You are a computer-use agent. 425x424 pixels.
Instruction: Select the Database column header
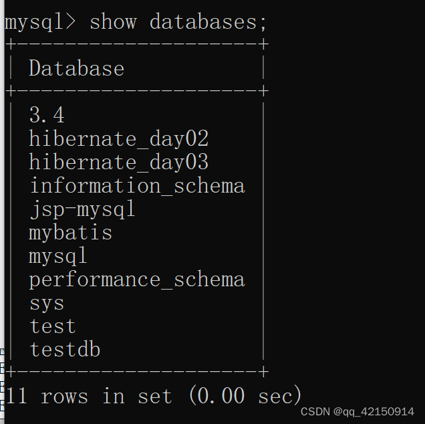[76, 68]
